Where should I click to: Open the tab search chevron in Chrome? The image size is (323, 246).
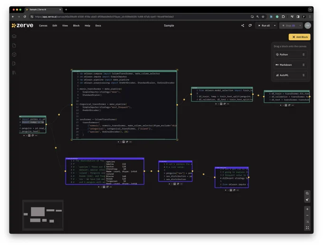coord(310,9)
